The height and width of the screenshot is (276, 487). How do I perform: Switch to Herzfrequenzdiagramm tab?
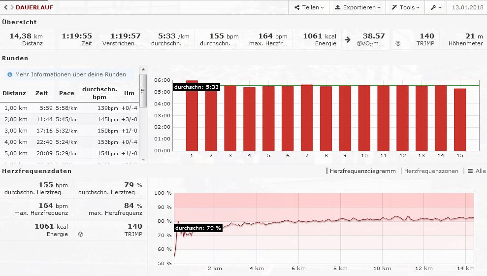tap(362, 171)
